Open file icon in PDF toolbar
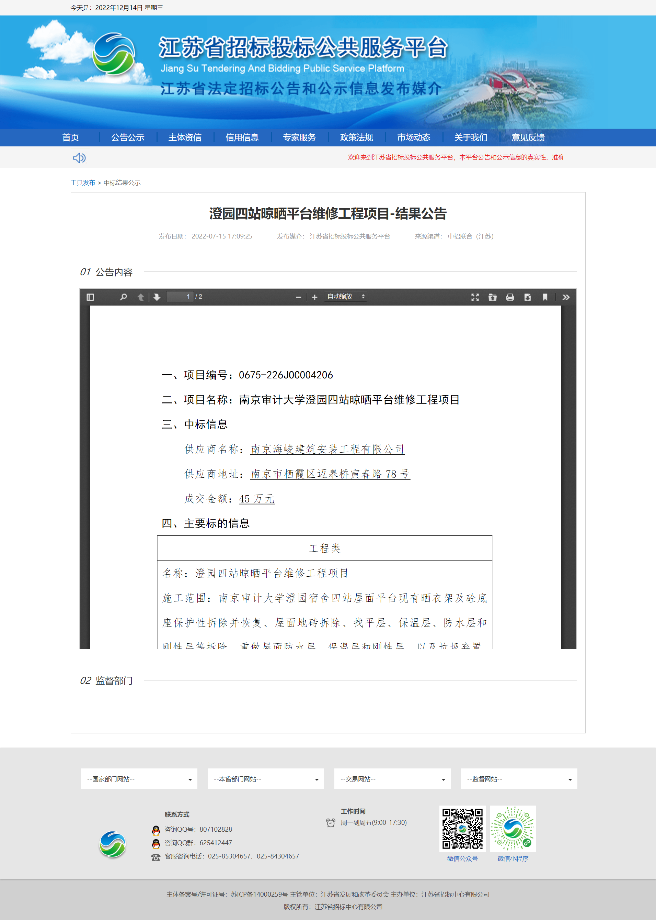The width and height of the screenshot is (656, 920). (x=492, y=297)
